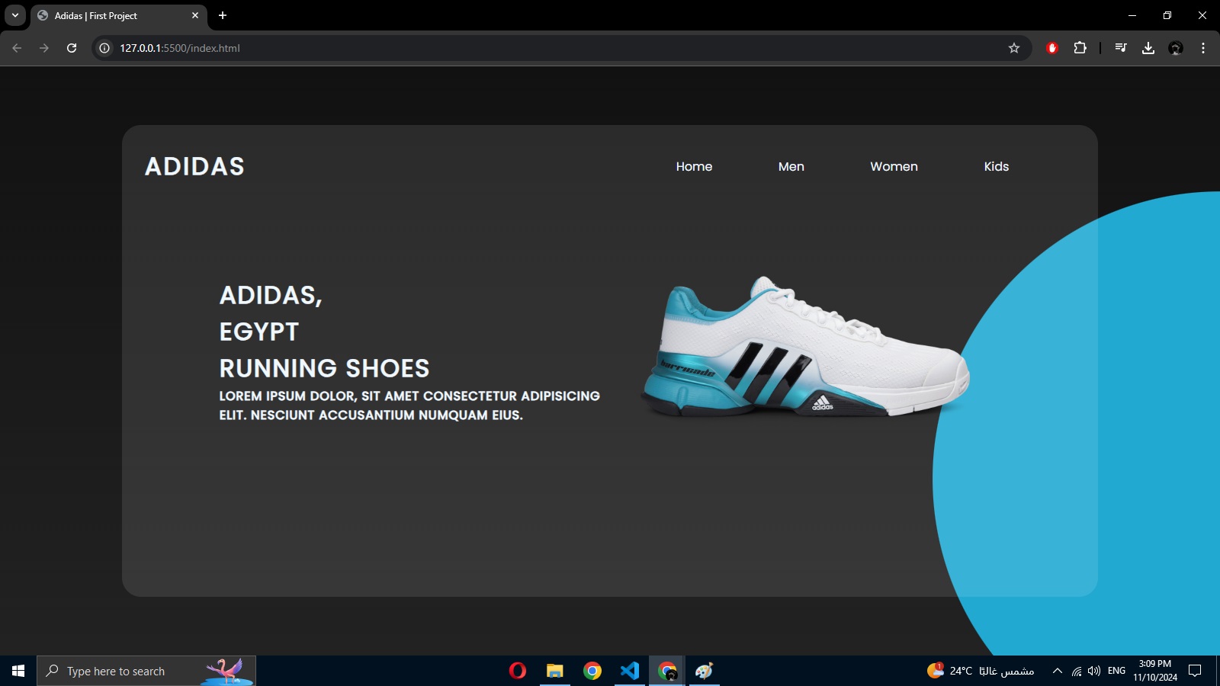Close the Adidas First Project tab

195,15
